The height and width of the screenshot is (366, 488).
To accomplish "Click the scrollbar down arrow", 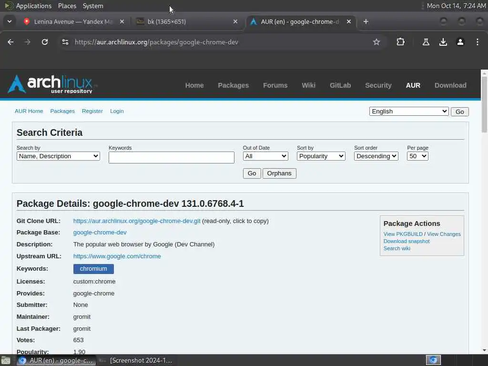I will (x=484, y=350).
